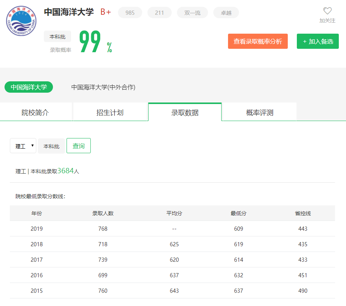Click the 443 provincial line for 2019
Viewport: 346px width, 306px height.
[x=303, y=229]
